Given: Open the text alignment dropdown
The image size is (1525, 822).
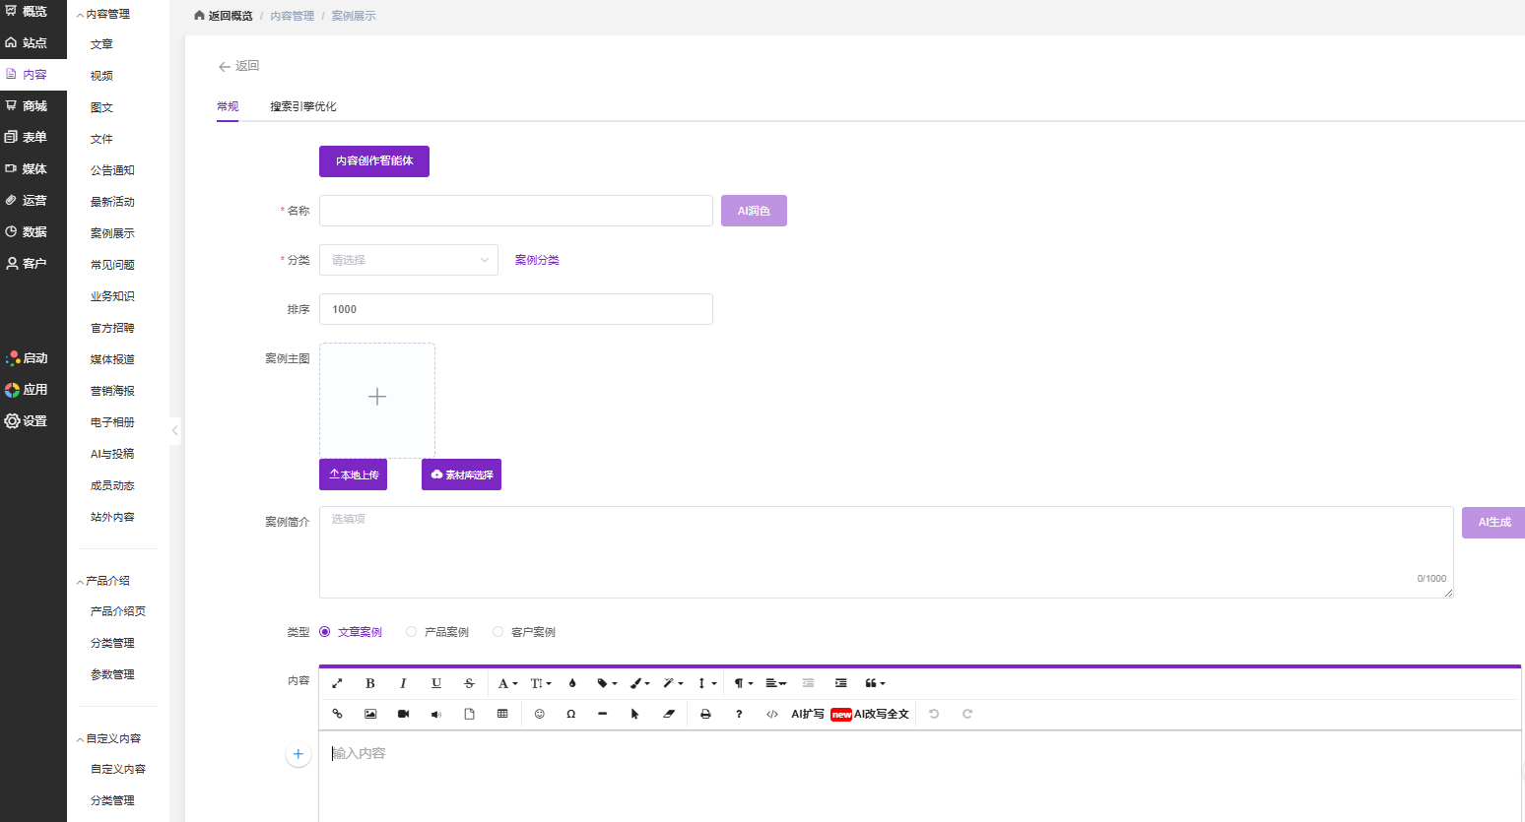Looking at the screenshot, I should (x=776, y=683).
